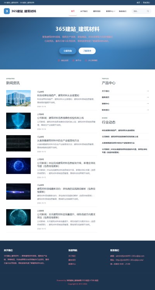
Task: Click the 365建站_建筑材料 header site title
Action: (x=24, y=11)
